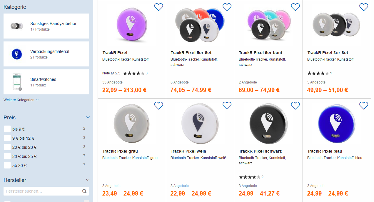Add TrackR Pixel schwarz to wishlist

(x=295, y=106)
